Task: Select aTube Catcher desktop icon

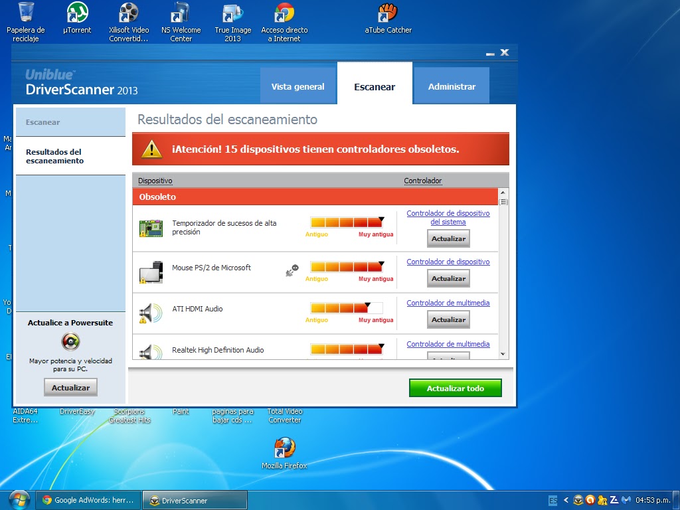Action: (x=388, y=18)
